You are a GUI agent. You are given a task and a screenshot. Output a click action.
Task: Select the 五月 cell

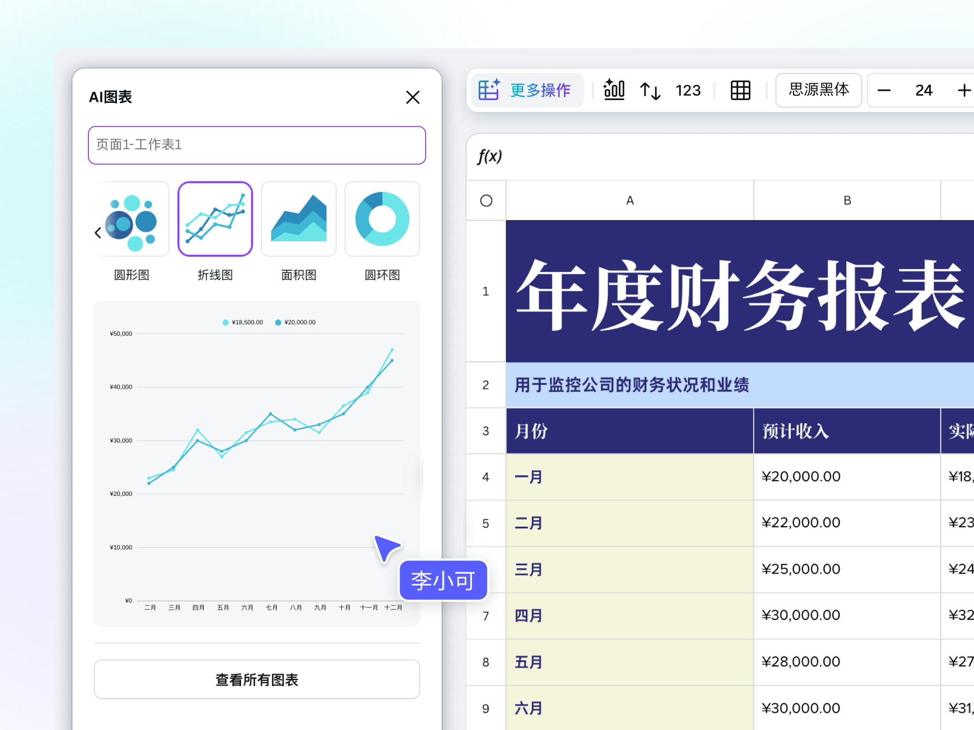click(x=630, y=662)
